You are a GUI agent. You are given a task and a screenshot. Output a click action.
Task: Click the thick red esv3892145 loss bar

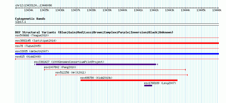(117, 43)
